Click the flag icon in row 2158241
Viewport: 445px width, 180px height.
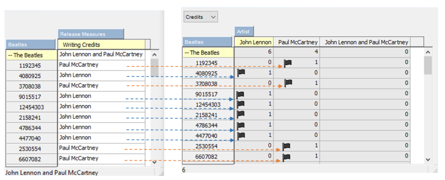(x=240, y=115)
